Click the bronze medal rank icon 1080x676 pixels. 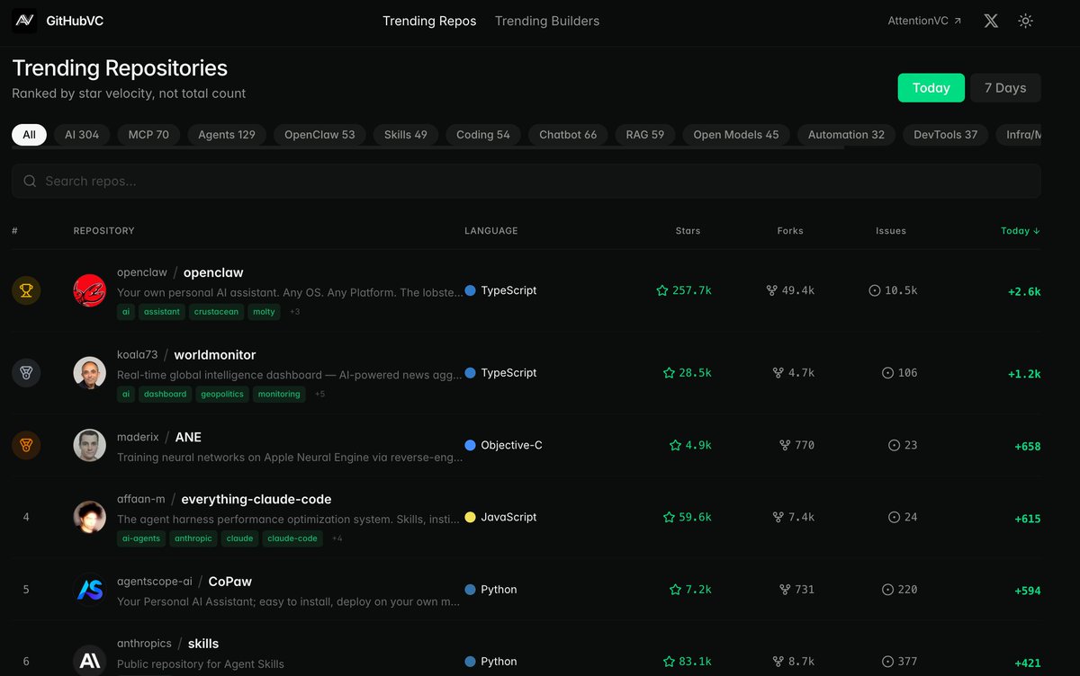pos(26,445)
